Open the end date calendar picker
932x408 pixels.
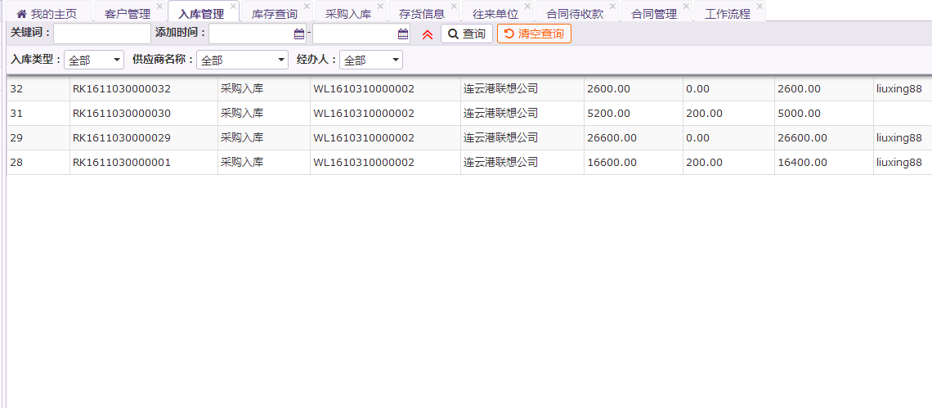click(x=403, y=34)
